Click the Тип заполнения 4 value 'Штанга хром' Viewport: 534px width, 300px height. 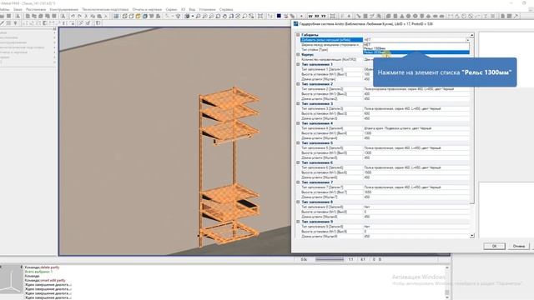pos(416,128)
